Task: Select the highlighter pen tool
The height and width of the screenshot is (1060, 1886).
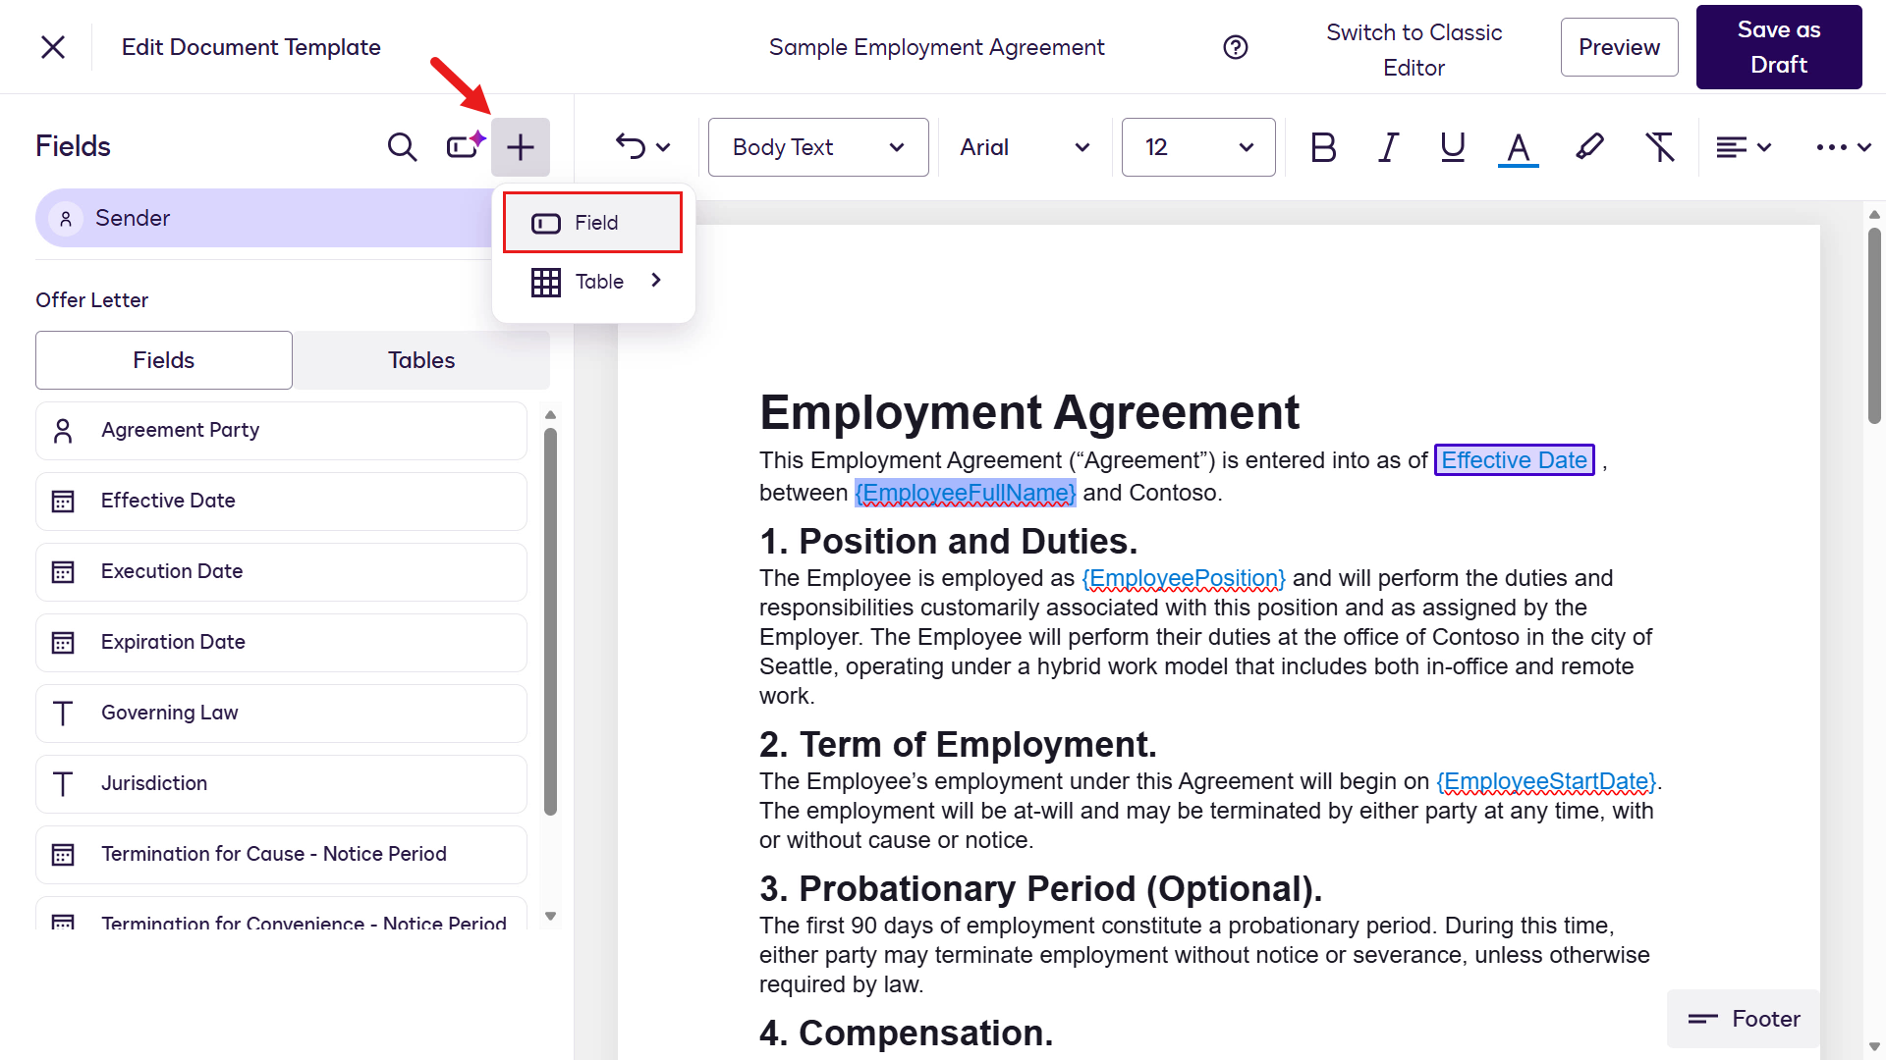Action: coord(1589,147)
